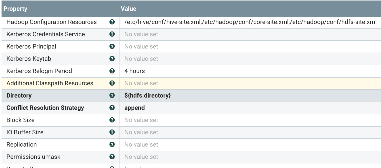Open the IO Buffer Size help icon
Image resolution: width=381 pixels, height=168 pixels.
(112, 132)
